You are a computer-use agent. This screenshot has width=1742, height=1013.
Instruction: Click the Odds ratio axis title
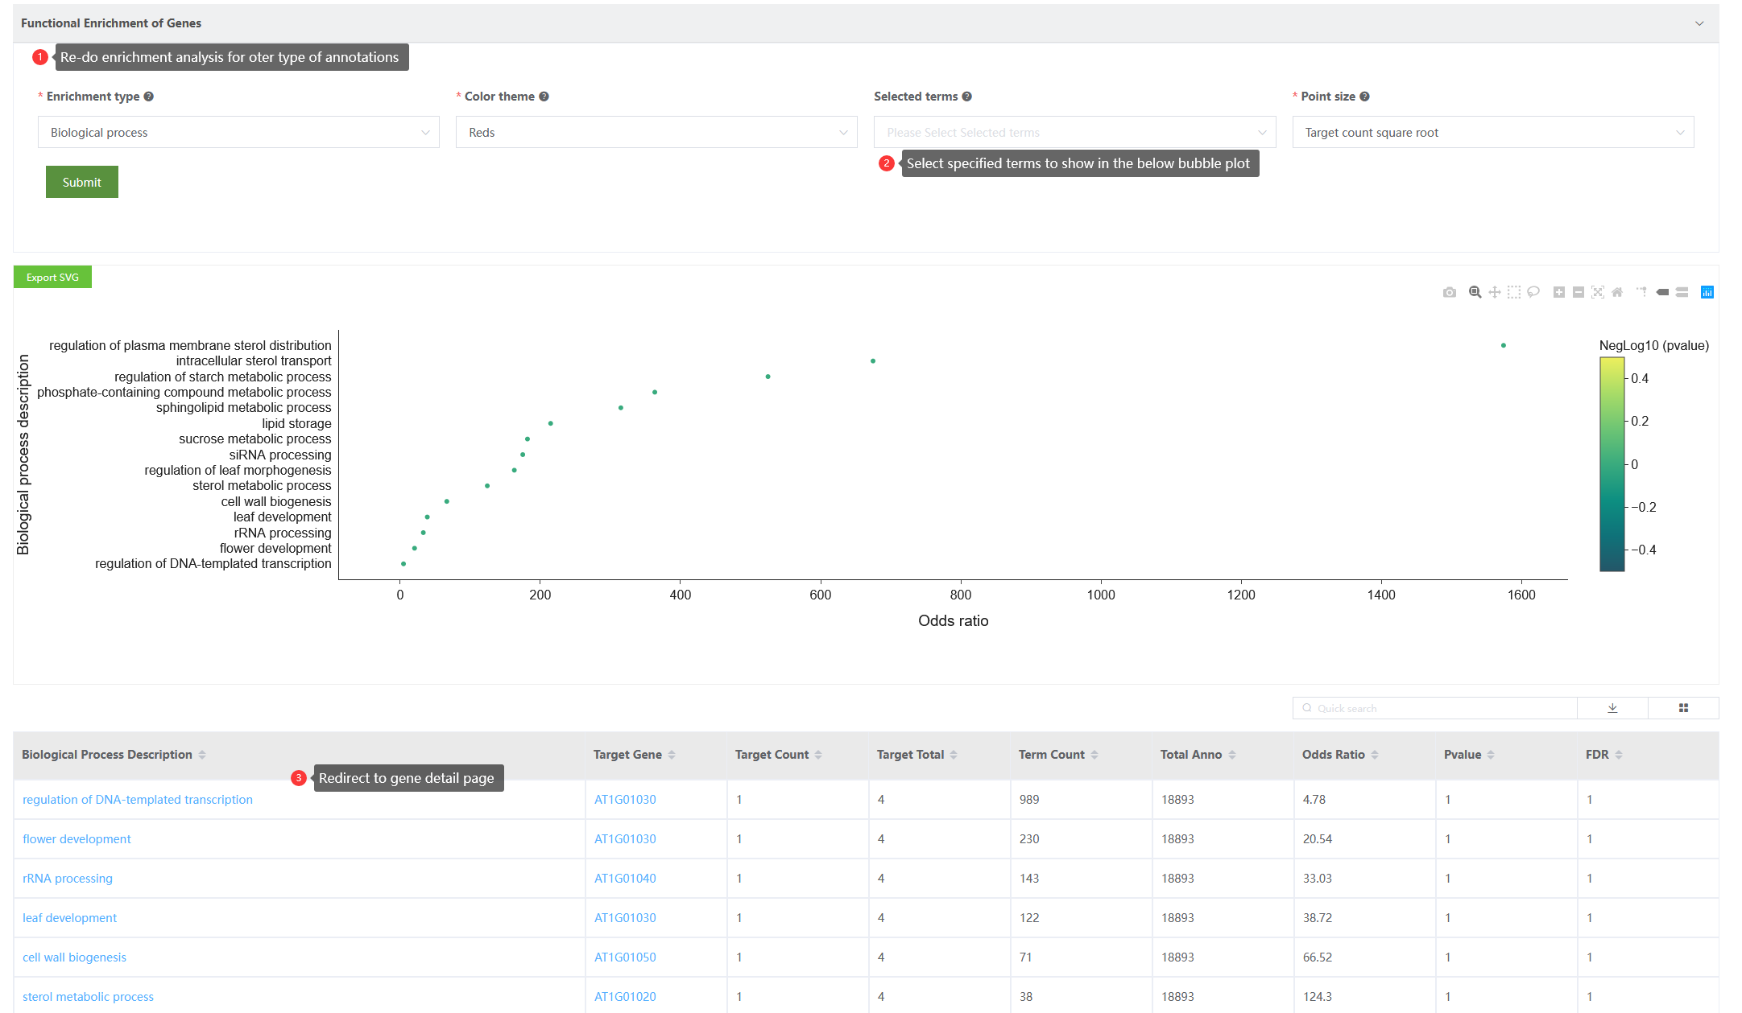954,621
